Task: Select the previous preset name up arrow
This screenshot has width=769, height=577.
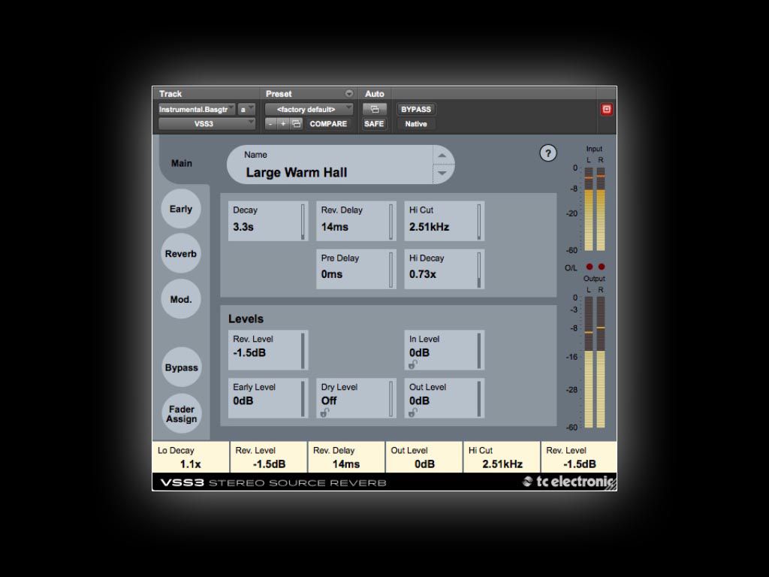Action: [x=442, y=156]
